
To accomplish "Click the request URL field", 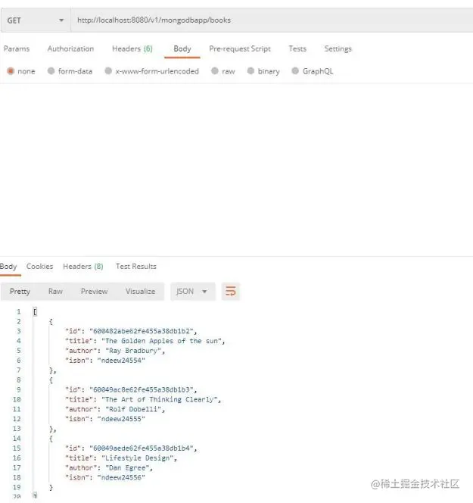I will (x=272, y=20).
